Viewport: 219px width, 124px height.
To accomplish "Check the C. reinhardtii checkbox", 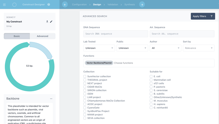I will click(x=151, y=108).
